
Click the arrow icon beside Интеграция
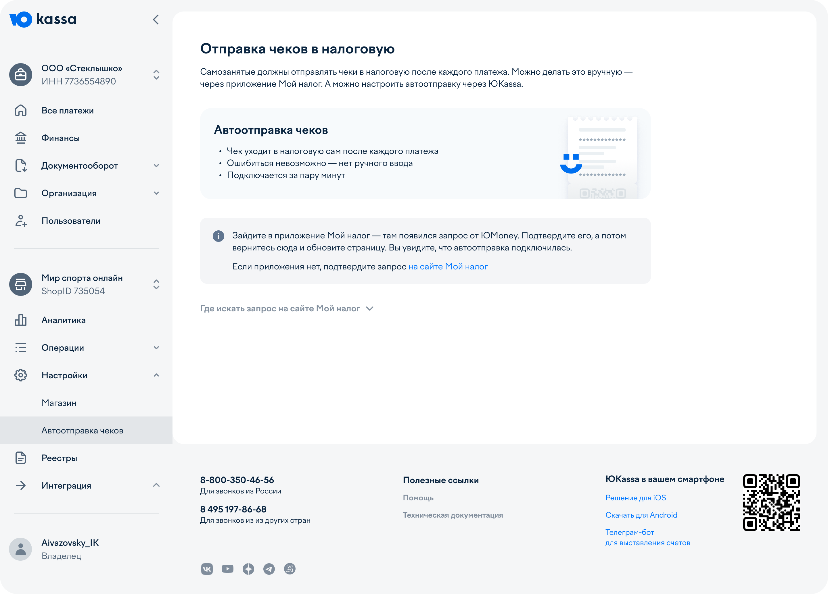coord(21,485)
